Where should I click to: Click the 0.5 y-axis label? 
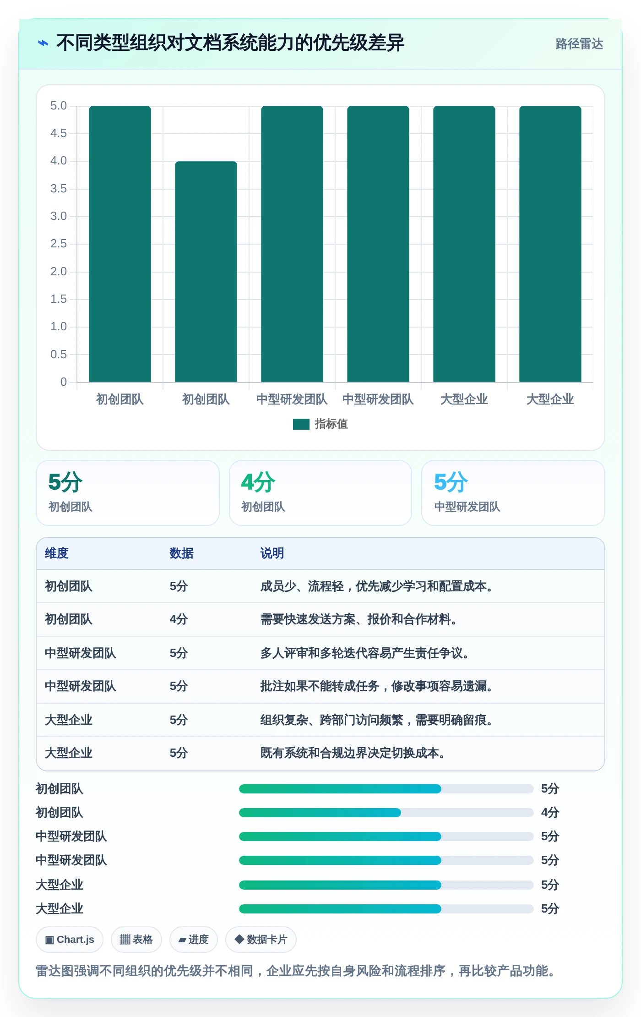(x=59, y=355)
